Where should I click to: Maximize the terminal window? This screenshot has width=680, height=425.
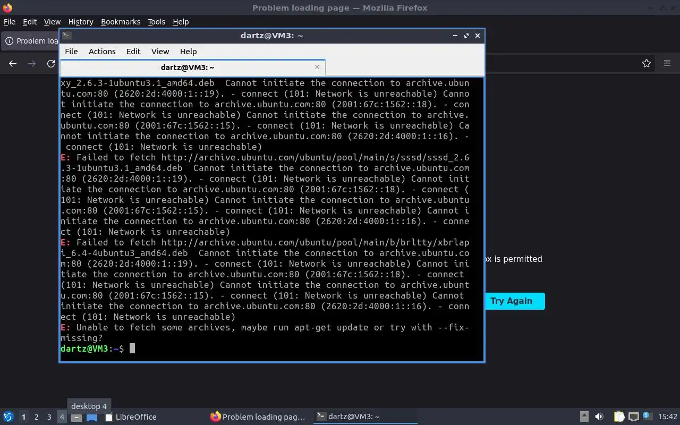click(x=466, y=36)
